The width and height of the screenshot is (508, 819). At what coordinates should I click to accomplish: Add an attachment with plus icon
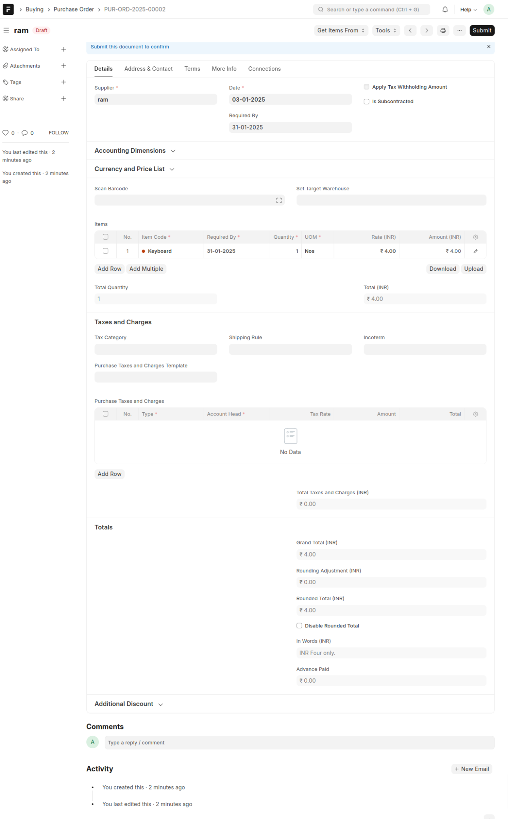[x=64, y=66]
